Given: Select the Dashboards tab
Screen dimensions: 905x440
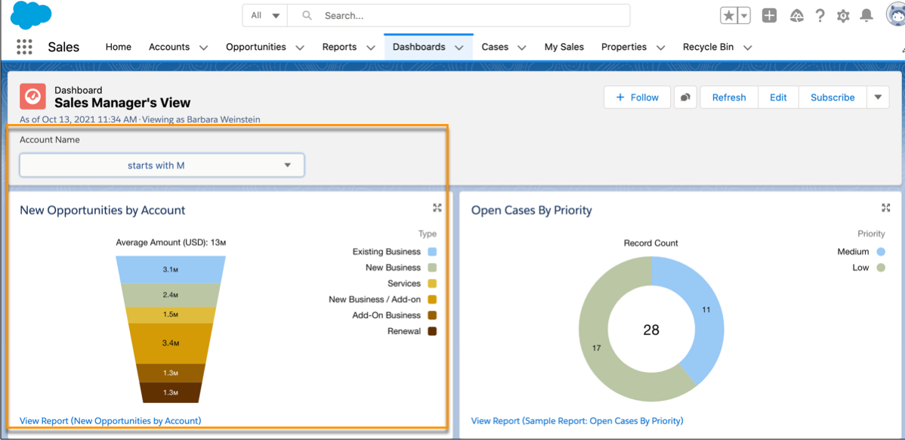Looking at the screenshot, I should point(419,47).
